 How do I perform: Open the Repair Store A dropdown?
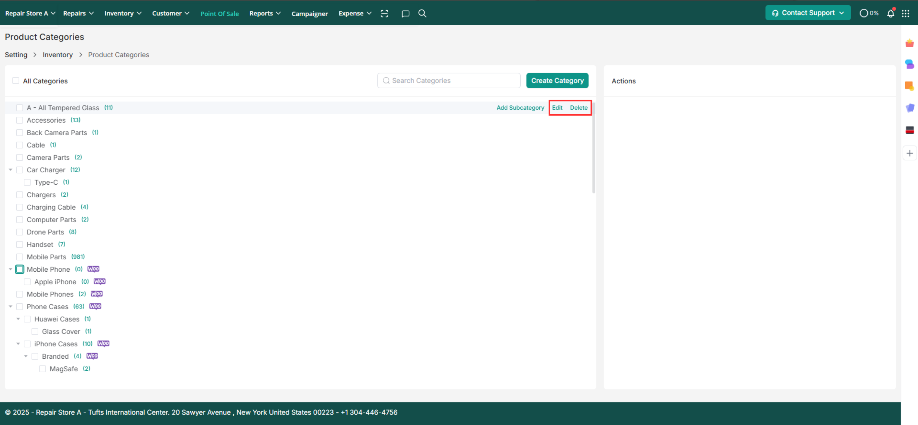click(x=30, y=13)
